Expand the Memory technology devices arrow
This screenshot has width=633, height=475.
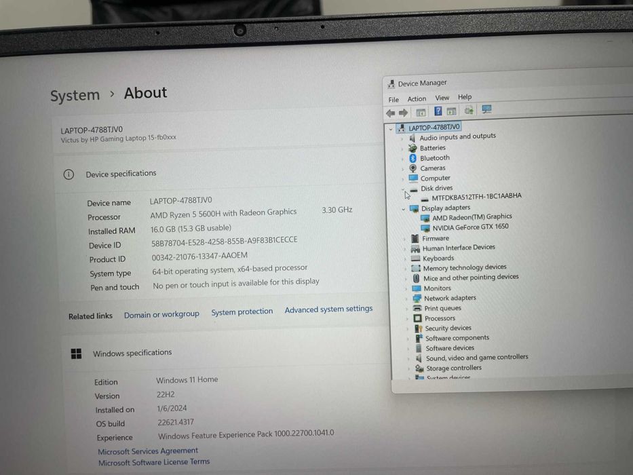coord(405,269)
